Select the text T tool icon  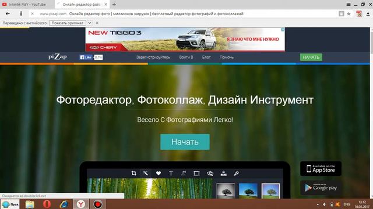pyautogui.click(x=171, y=173)
